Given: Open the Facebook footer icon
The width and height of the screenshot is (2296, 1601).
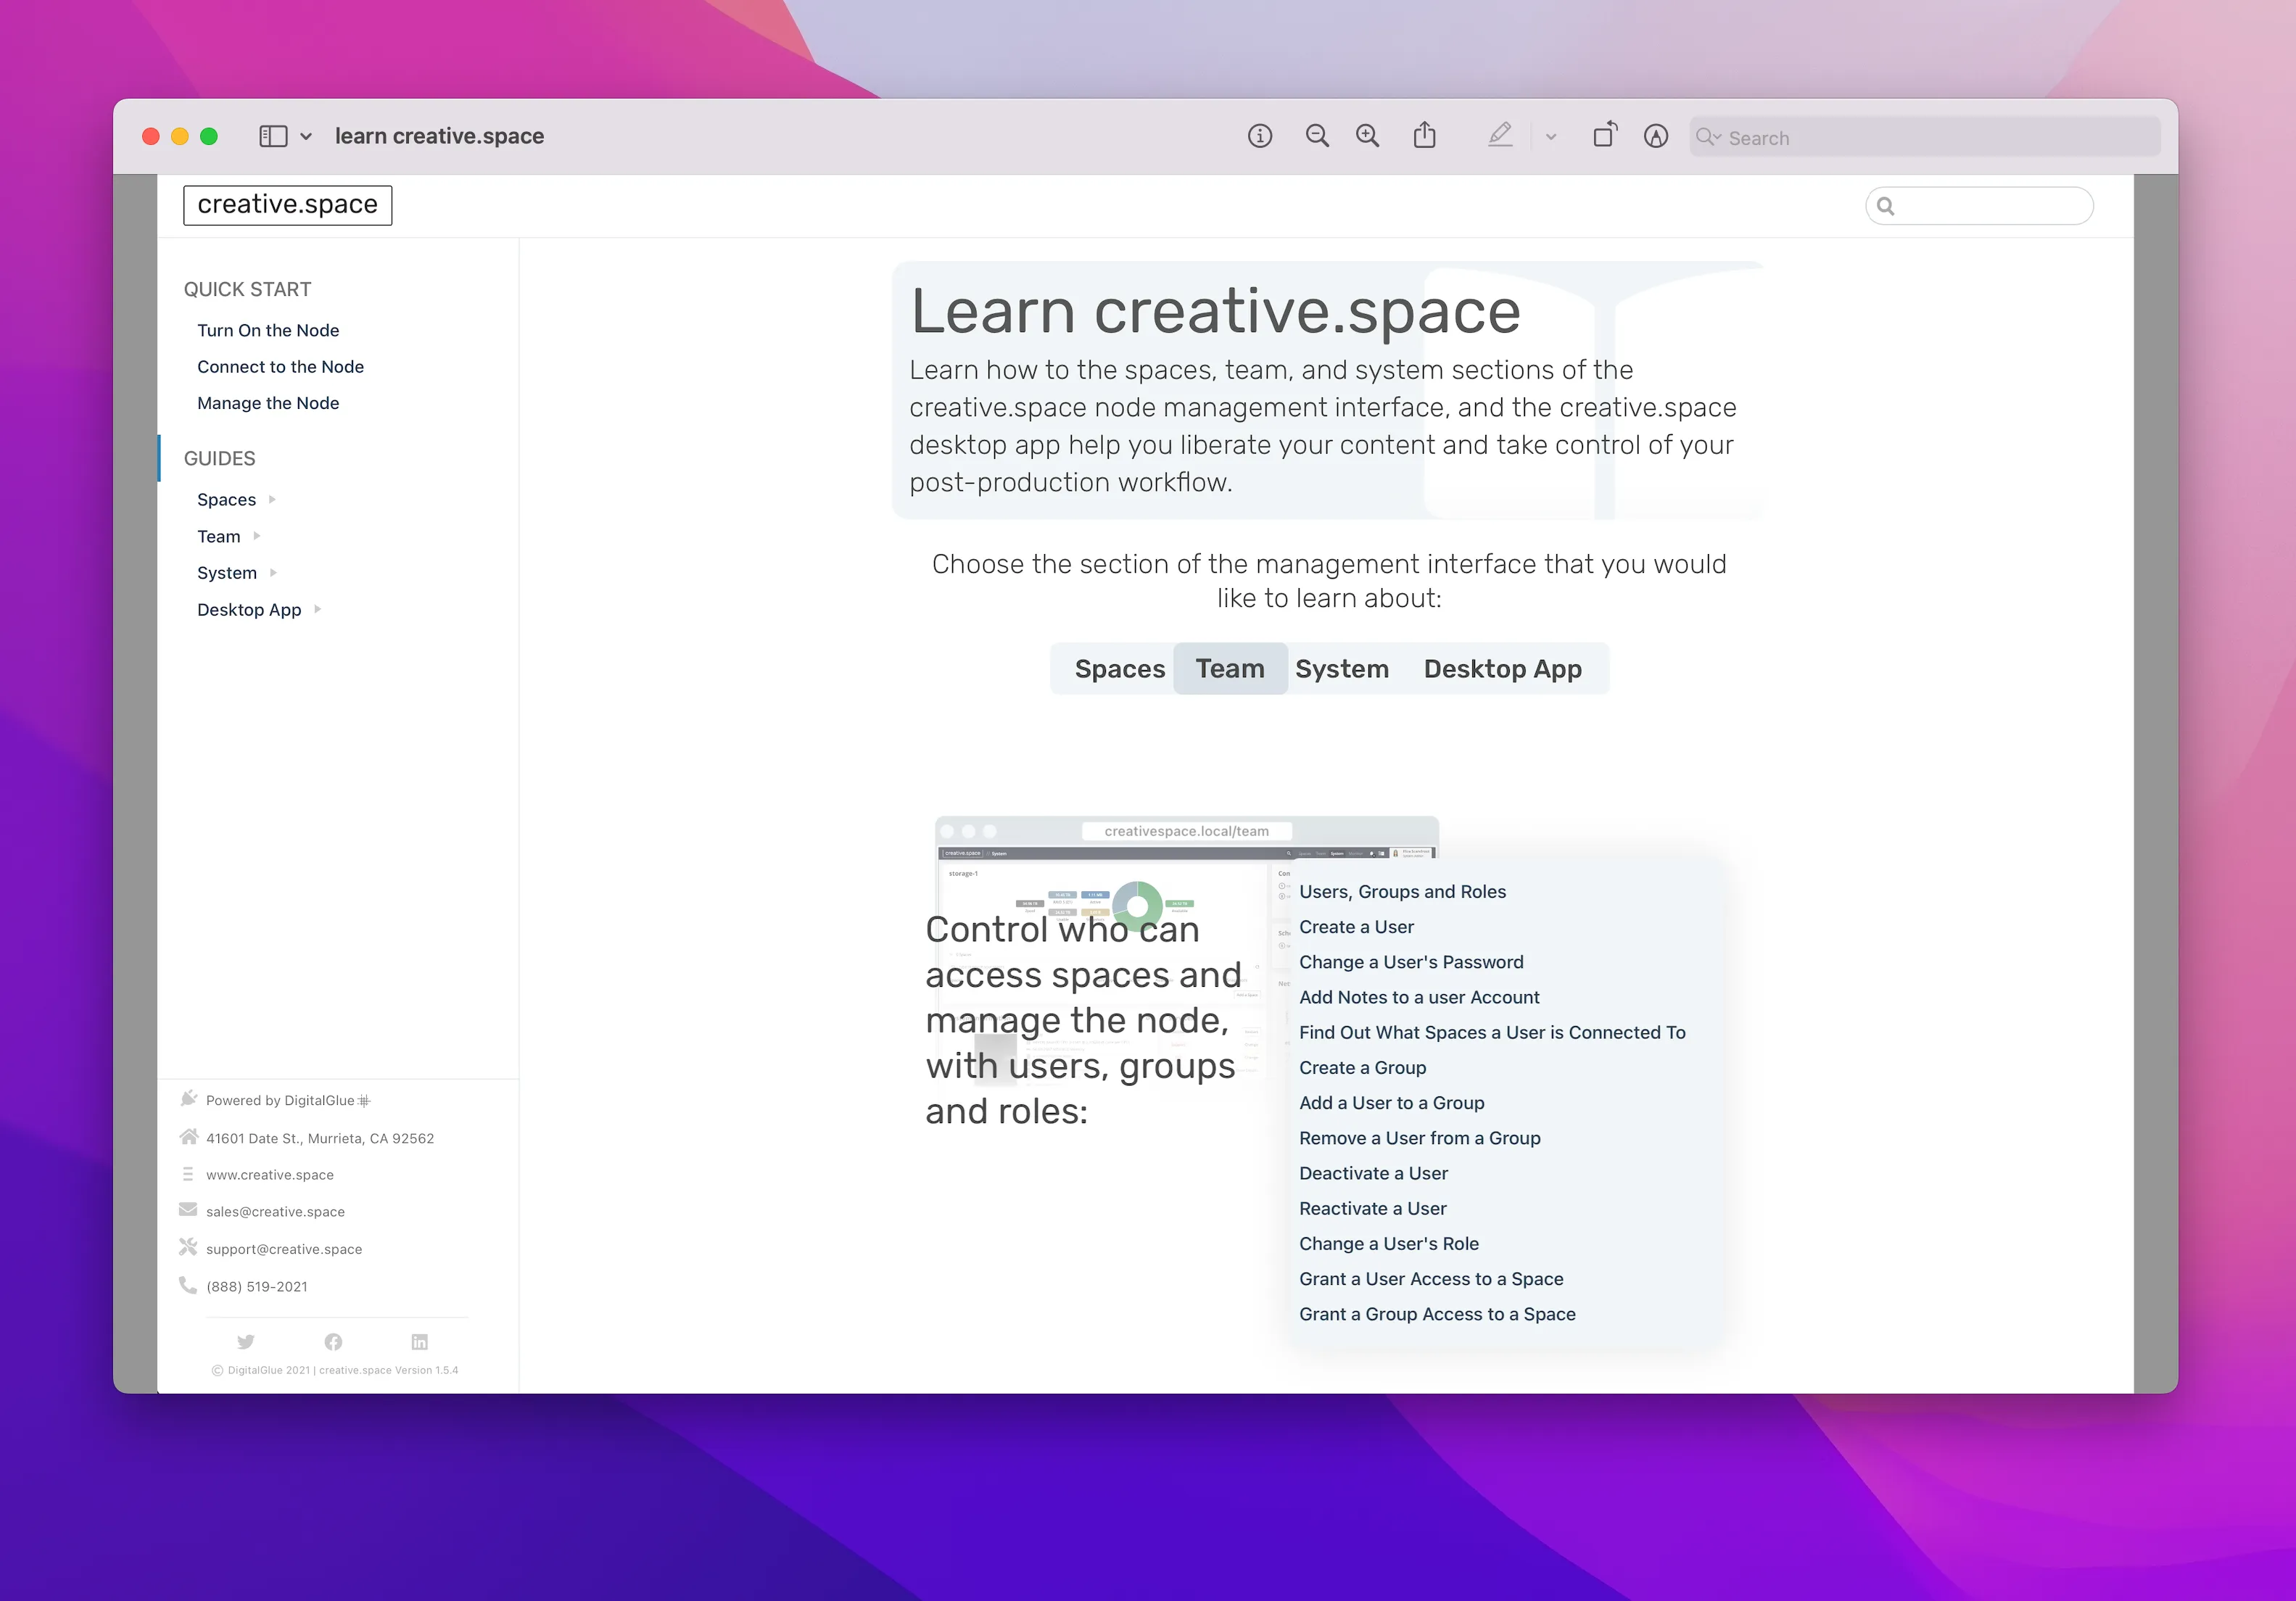Looking at the screenshot, I should tap(333, 1342).
